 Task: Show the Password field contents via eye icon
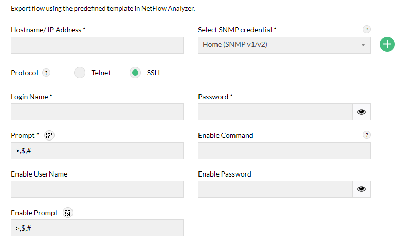point(362,112)
